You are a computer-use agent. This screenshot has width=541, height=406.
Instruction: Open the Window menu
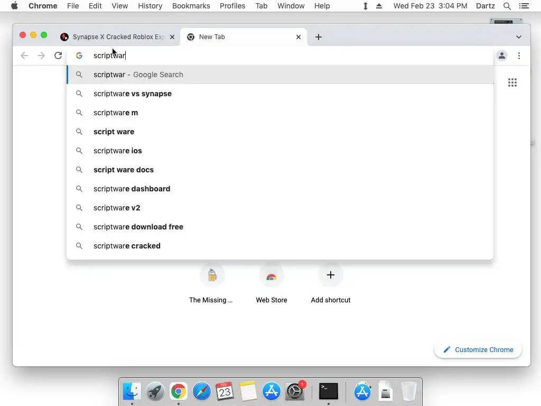(x=291, y=6)
